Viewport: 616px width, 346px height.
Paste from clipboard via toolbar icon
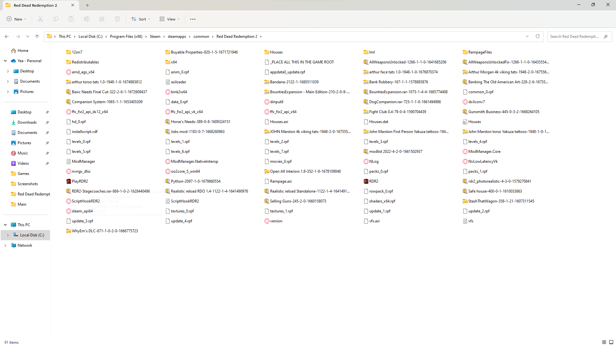tap(71, 19)
